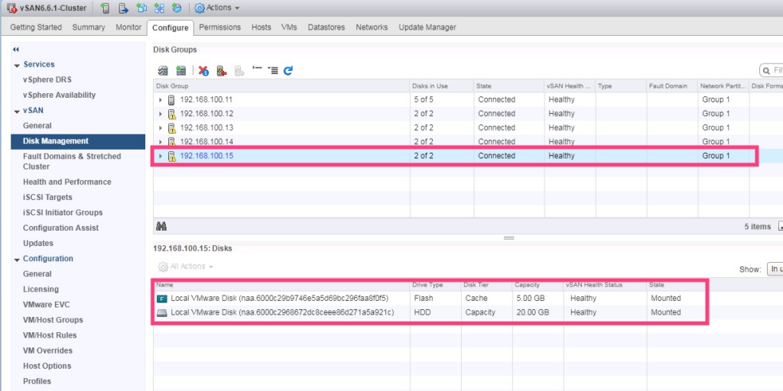The image size is (783, 391).
Task: Open the Update Manager tab
Action: coord(427,27)
